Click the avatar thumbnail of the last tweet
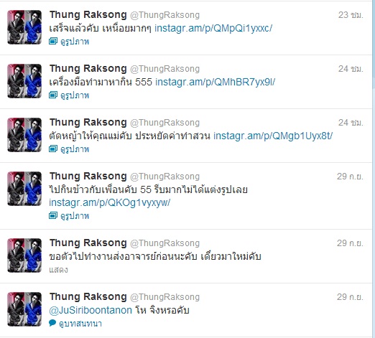Image resolution: width=375 pixels, height=338 pixels. click(x=24, y=309)
